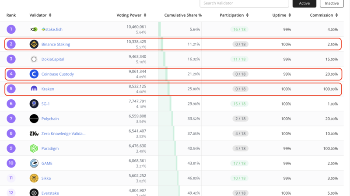Open Paradigm validator link
This screenshot has width=350, height=196.
pyautogui.click(x=50, y=148)
